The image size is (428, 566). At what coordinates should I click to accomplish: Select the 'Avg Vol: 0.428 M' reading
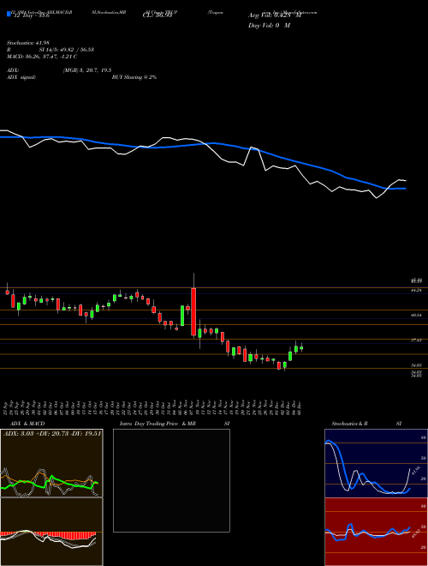tap(275, 16)
